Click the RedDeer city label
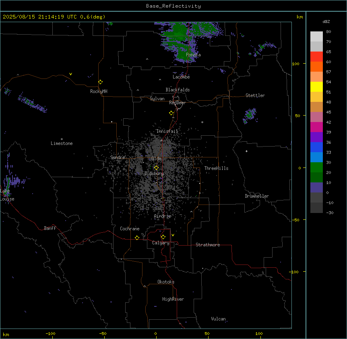Screen dimensions: 347x339 pyautogui.click(x=177, y=103)
